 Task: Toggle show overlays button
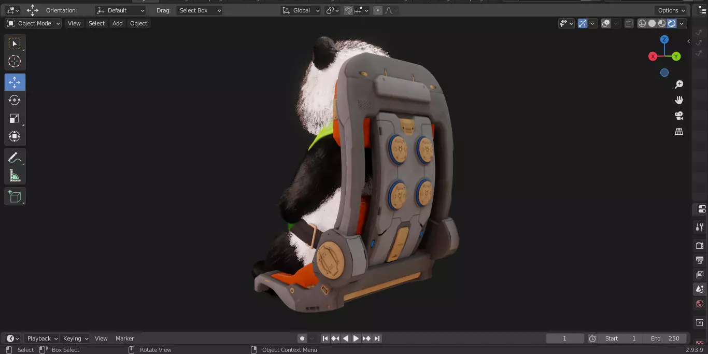[x=606, y=23]
